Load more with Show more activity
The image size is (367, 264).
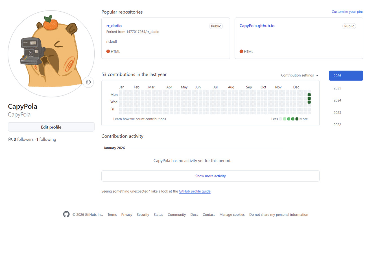210,176
